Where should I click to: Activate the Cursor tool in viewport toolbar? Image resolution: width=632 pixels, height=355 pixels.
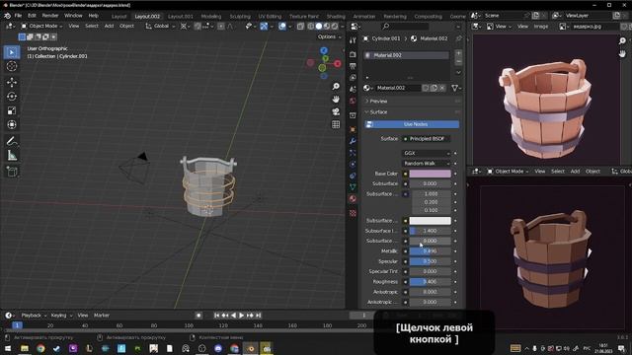[x=12, y=66]
